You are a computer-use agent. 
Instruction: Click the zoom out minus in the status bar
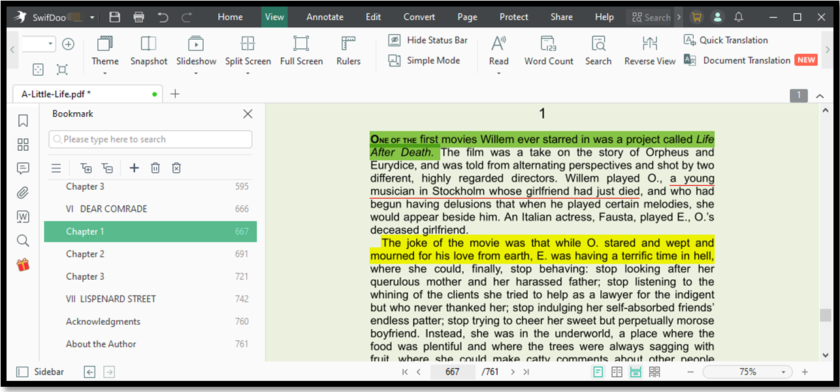(690, 372)
